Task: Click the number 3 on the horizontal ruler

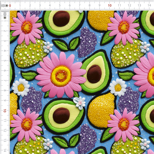Action: (40, 5)
